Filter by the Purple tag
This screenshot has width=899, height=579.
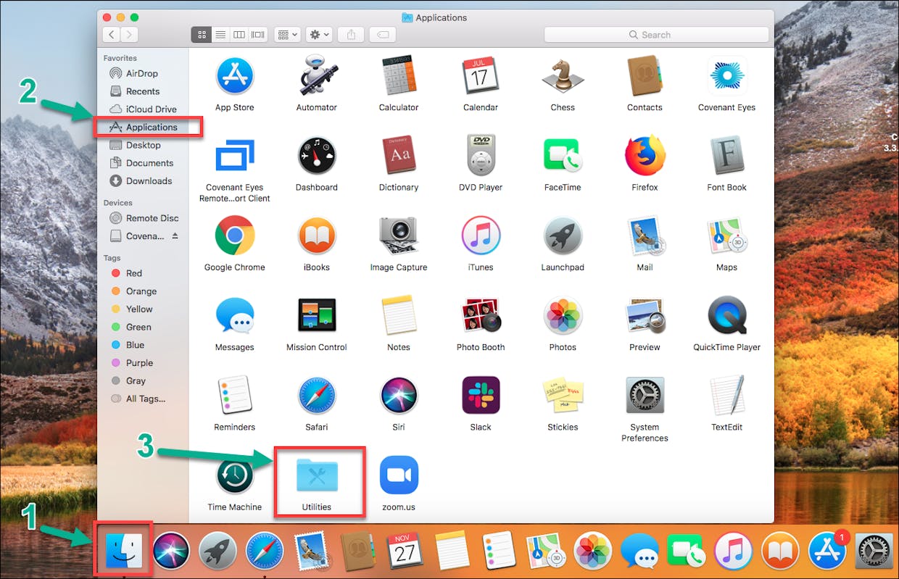coord(139,363)
